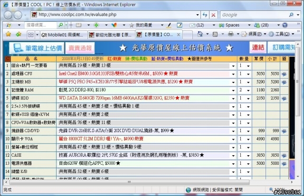Expand the 硬碟 HDD product dropdown
This screenshot has height=196, width=304.
tap(233, 98)
